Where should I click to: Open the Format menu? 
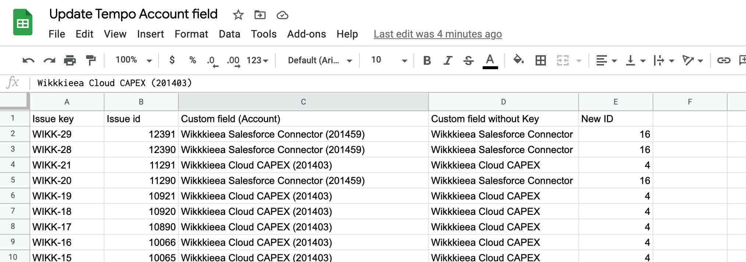[191, 34]
